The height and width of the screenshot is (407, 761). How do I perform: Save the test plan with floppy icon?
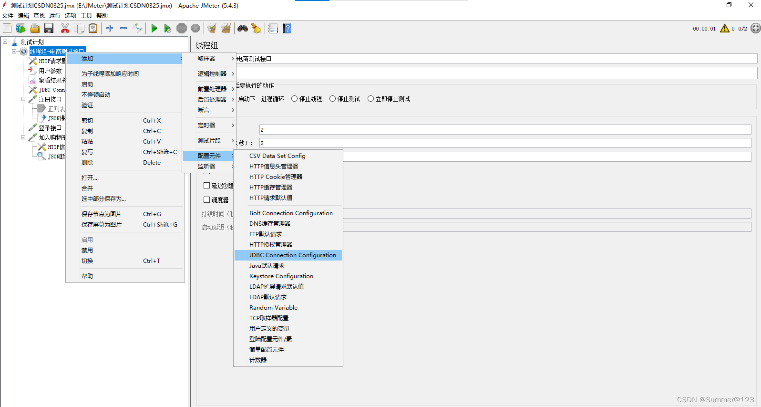pos(49,29)
